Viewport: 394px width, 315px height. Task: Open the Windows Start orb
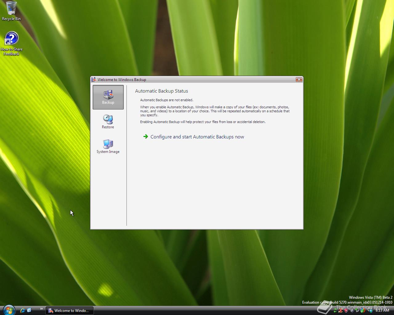pos(9,310)
